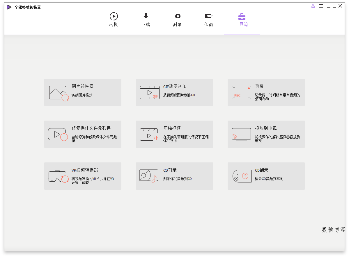This screenshot has width=349, height=258.
Task: Launch GIF动图制作 tool title
Action: click(x=175, y=87)
